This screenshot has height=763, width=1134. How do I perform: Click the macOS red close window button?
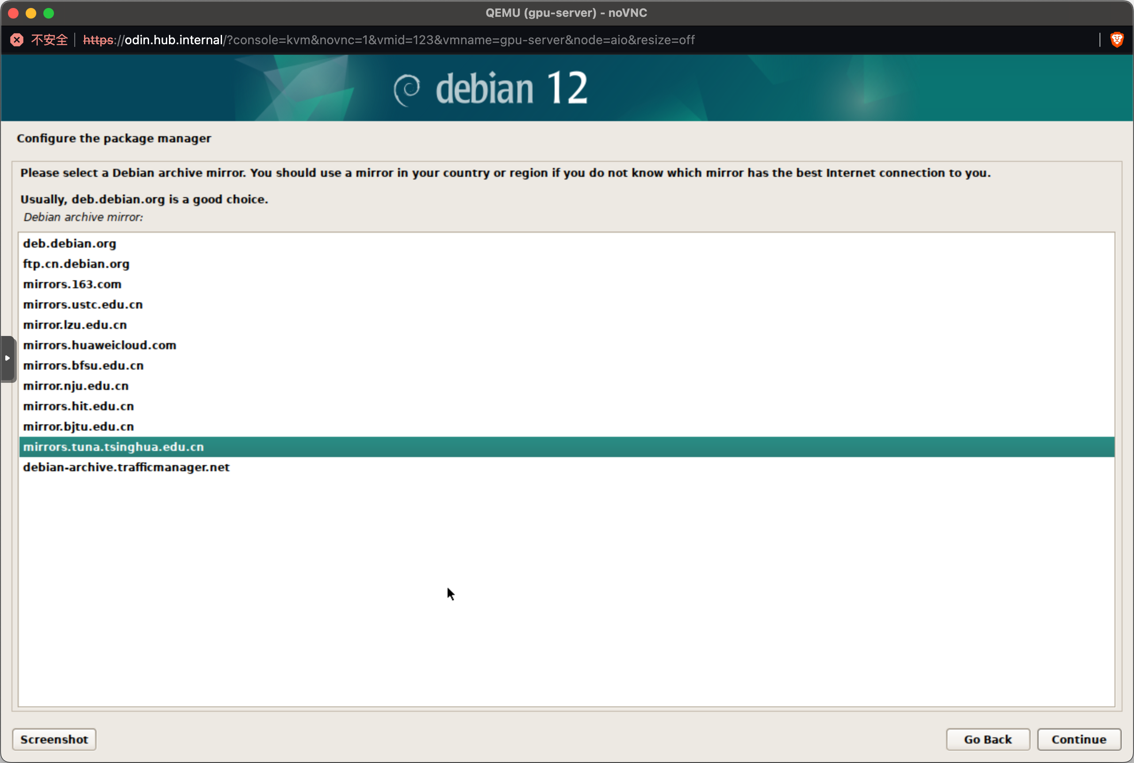coord(14,13)
